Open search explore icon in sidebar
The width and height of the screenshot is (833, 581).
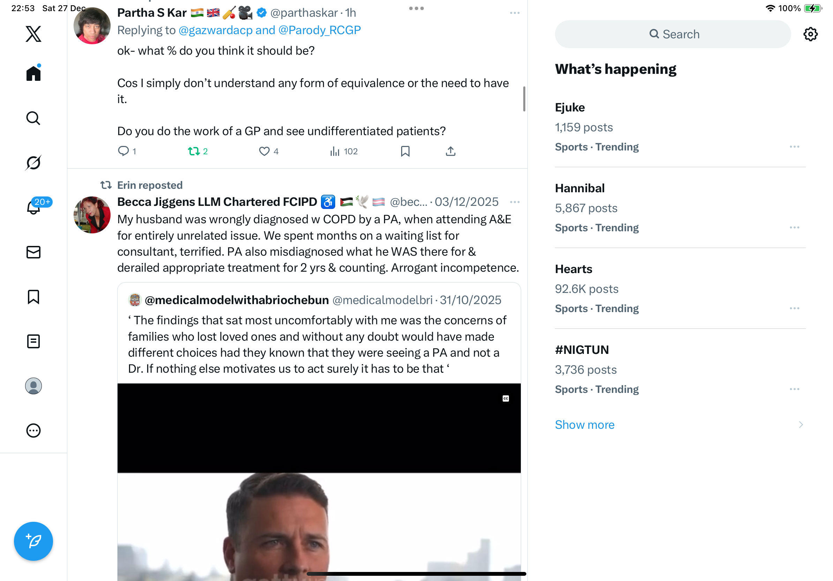pyautogui.click(x=33, y=118)
